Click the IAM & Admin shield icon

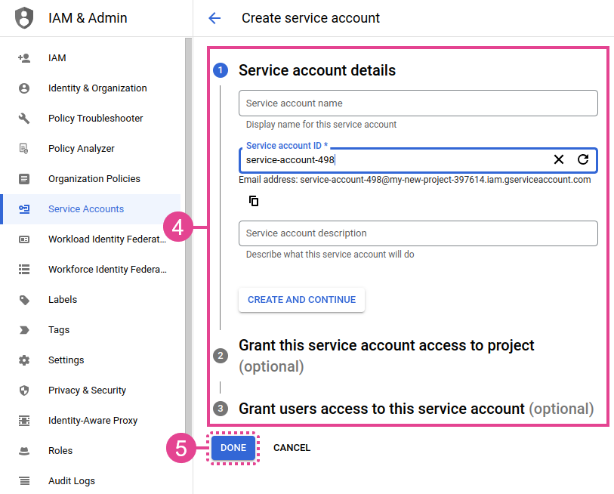[x=24, y=17]
